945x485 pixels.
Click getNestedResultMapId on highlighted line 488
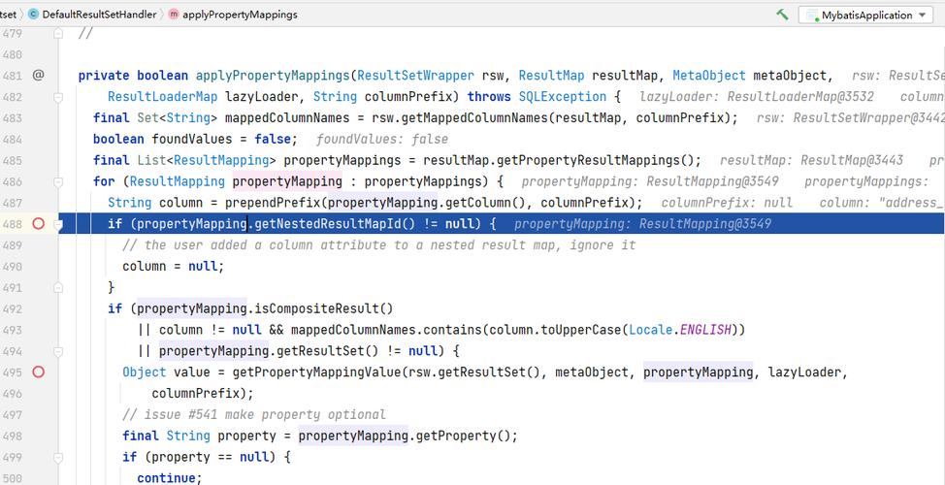pos(328,224)
